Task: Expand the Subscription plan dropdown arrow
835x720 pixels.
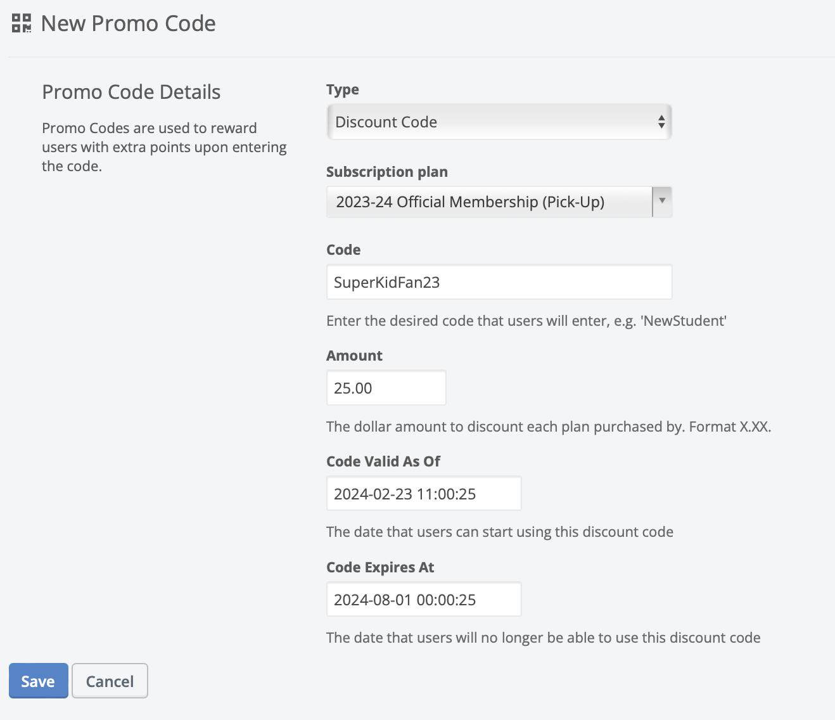Action: pos(662,202)
